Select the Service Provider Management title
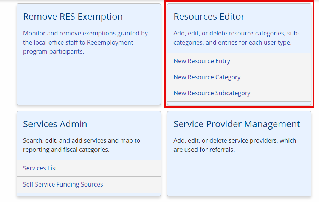The image size is (319, 202). 237,124
